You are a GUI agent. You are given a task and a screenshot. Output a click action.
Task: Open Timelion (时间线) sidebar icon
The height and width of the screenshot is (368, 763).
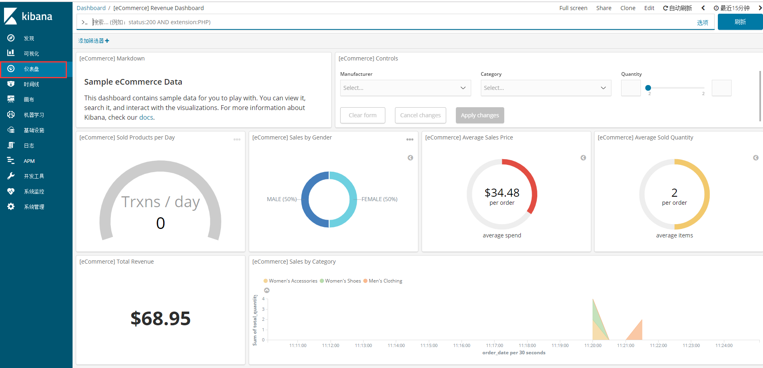(11, 84)
